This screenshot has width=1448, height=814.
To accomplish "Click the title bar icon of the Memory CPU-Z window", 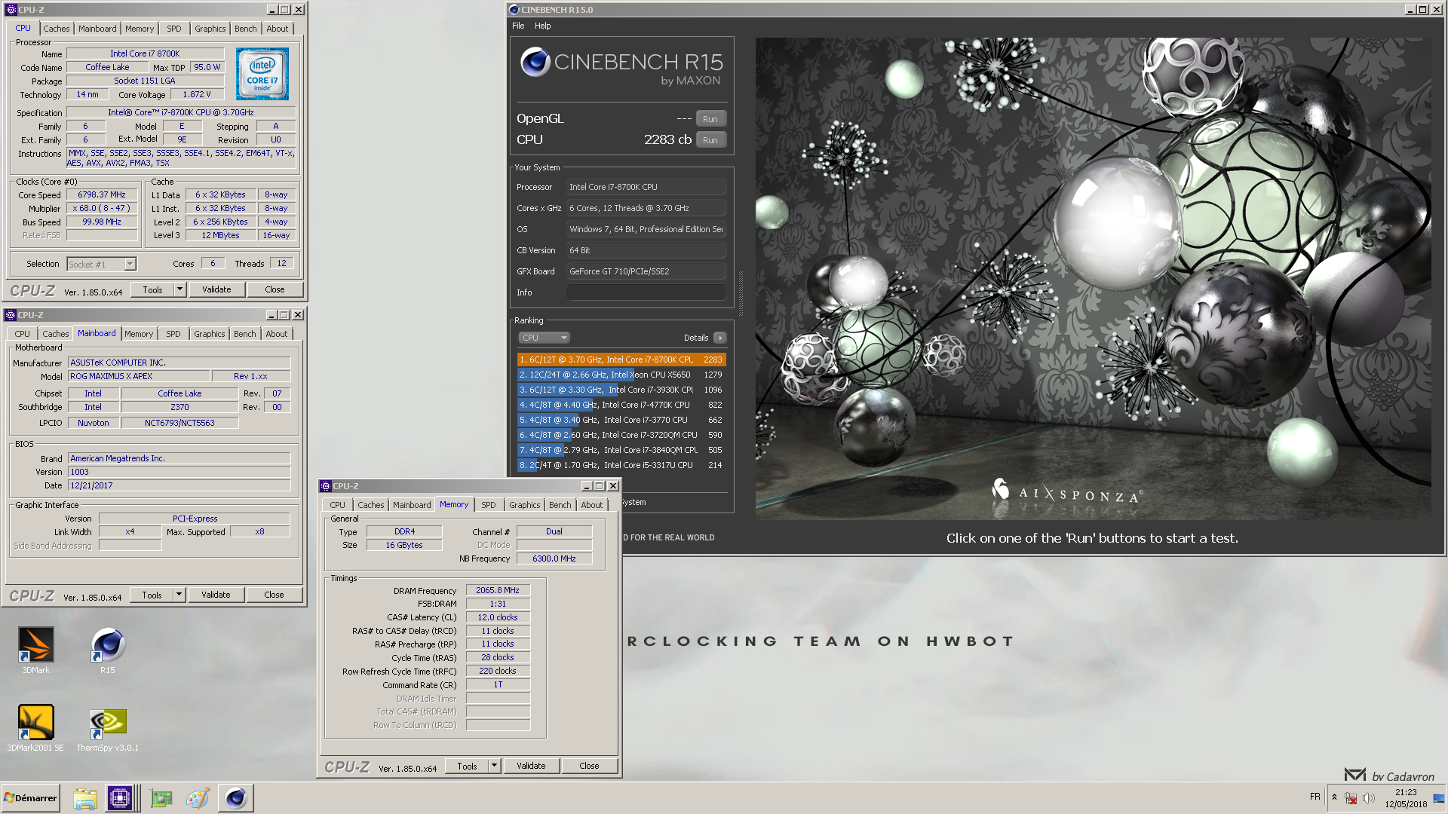I will [326, 486].
